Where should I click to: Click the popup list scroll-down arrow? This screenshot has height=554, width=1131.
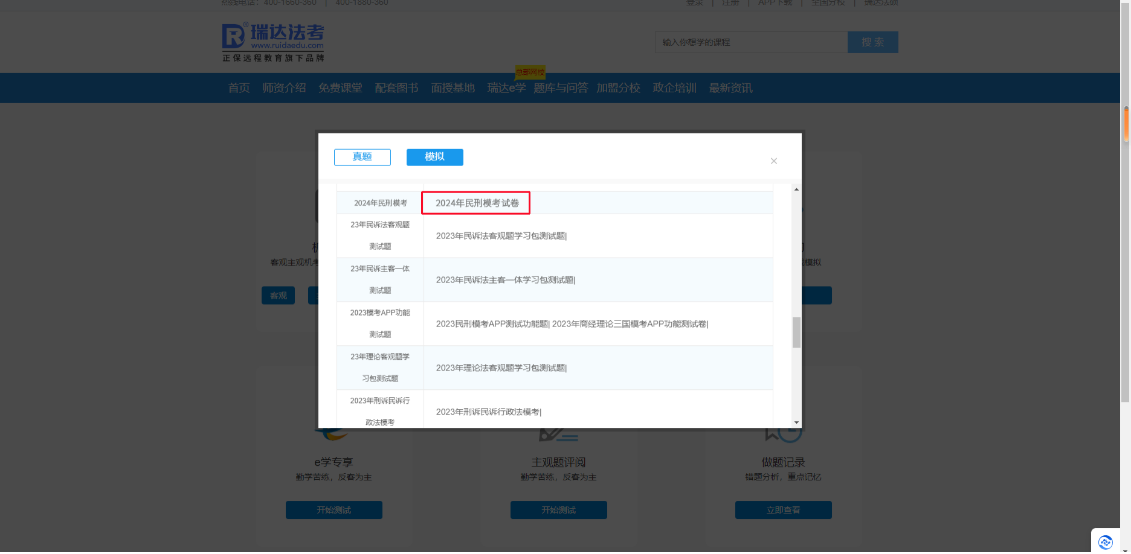pos(796,422)
